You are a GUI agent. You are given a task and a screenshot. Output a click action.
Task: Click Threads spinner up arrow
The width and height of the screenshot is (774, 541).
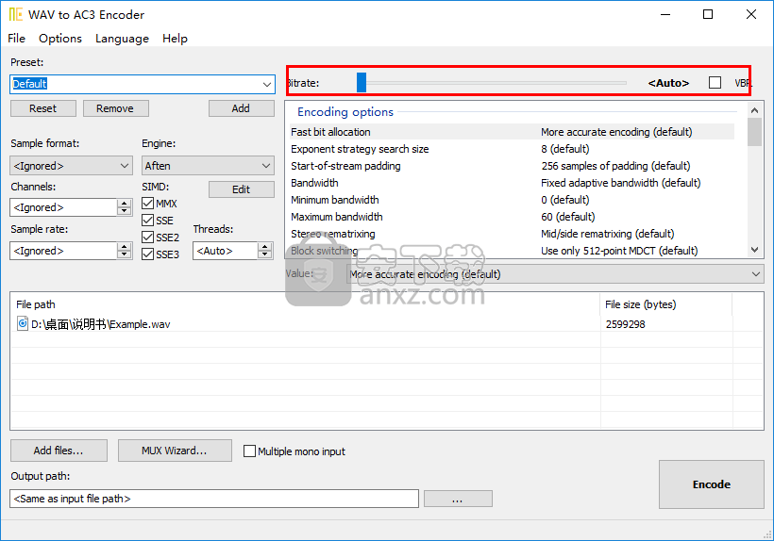point(265,247)
